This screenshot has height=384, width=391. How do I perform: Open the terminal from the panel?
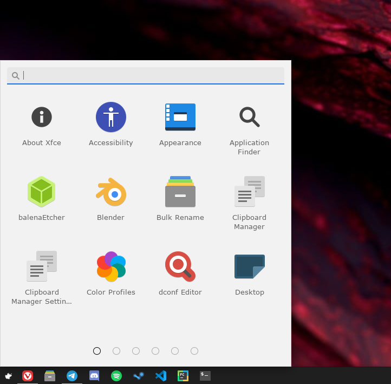click(205, 376)
